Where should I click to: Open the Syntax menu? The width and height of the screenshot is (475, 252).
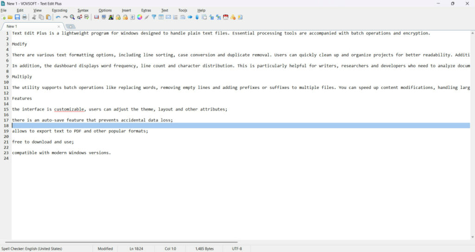[83, 10]
